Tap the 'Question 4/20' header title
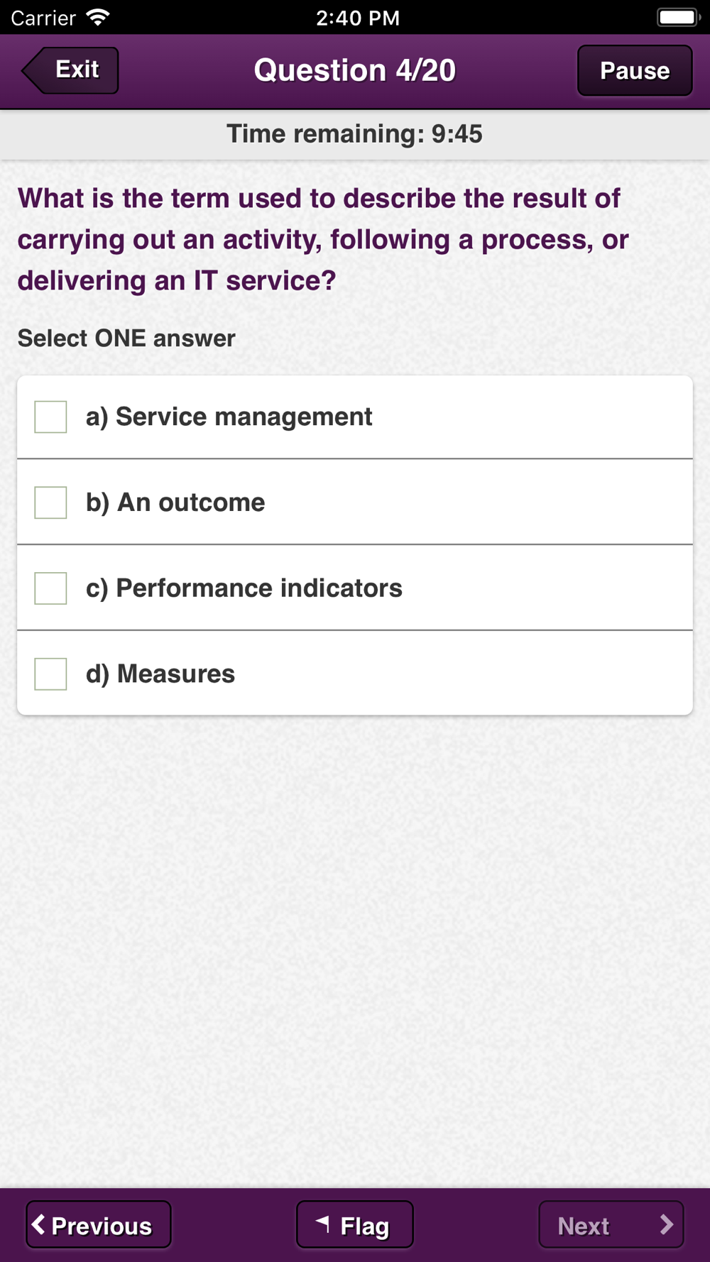 (x=355, y=70)
